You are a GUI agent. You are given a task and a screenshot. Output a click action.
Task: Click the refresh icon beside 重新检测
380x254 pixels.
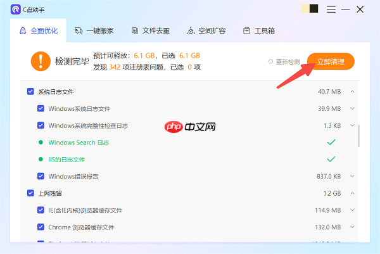pyautogui.click(x=270, y=61)
